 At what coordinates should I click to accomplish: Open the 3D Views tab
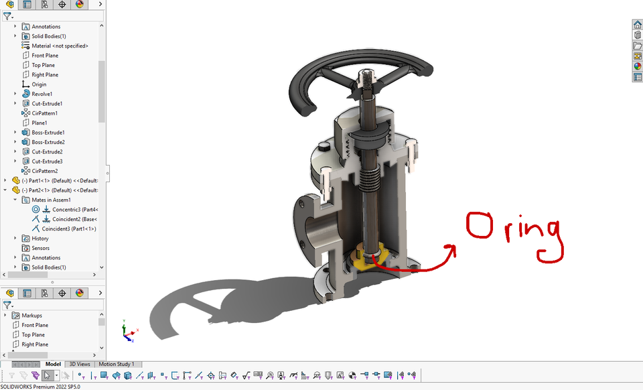(x=79, y=364)
